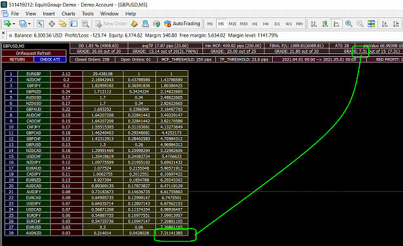Open the Strategy Tester magnifier icon
Viewport: 403px width, 246px height.
tap(85, 24)
